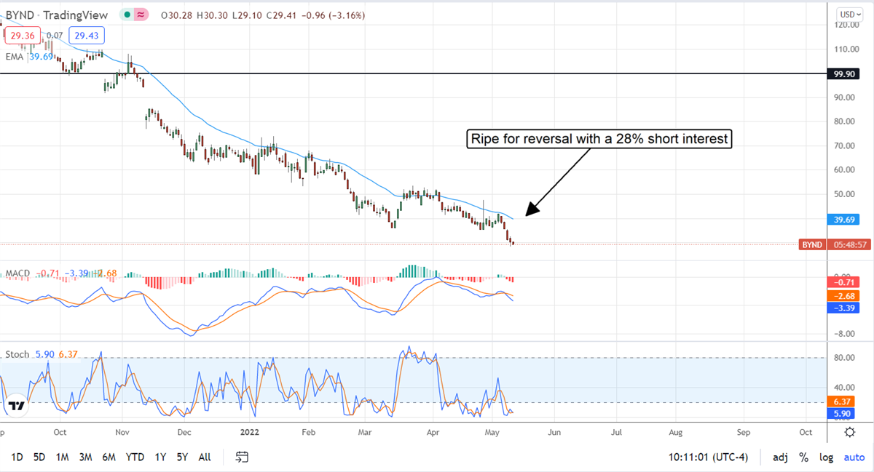The width and height of the screenshot is (874, 472).
Task: Select the short interest text annotation
Action: tap(599, 140)
